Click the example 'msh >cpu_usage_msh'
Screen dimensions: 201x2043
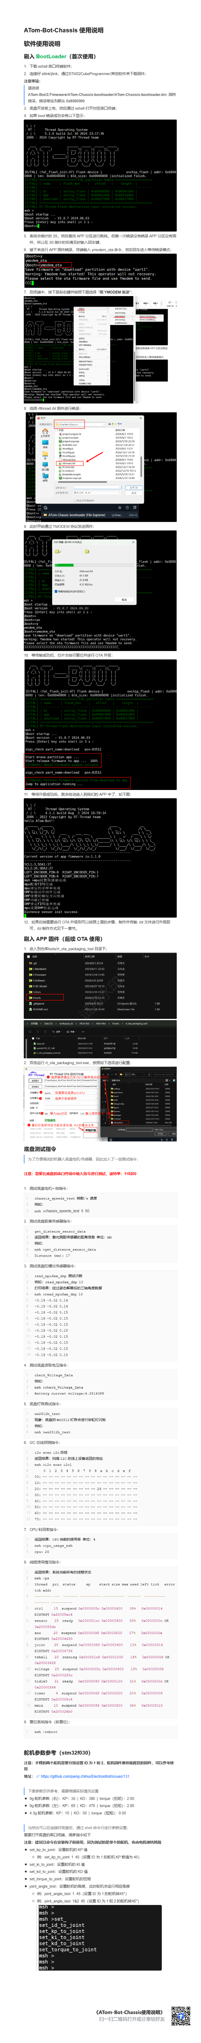point(53,1545)
